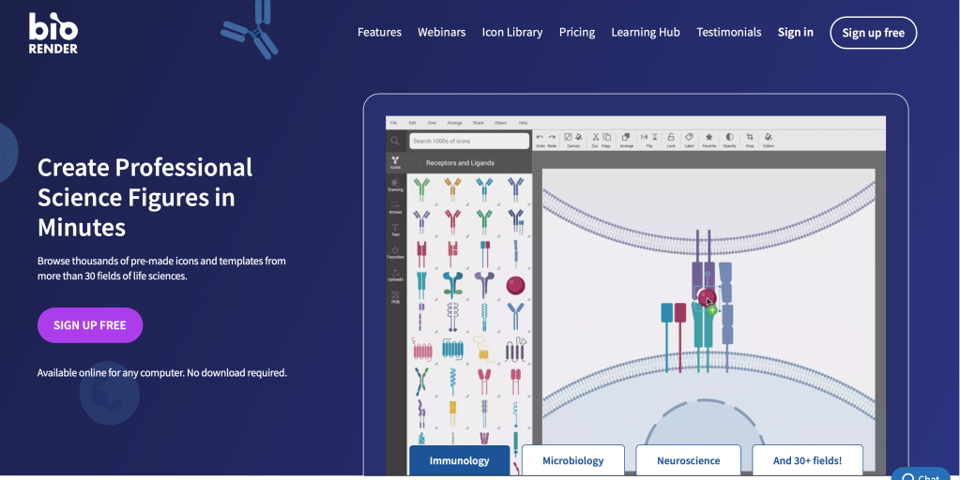Screen dimensions: 960x480
Task: Click the Favorite star toolbar icon
Action: pos(709,137)
